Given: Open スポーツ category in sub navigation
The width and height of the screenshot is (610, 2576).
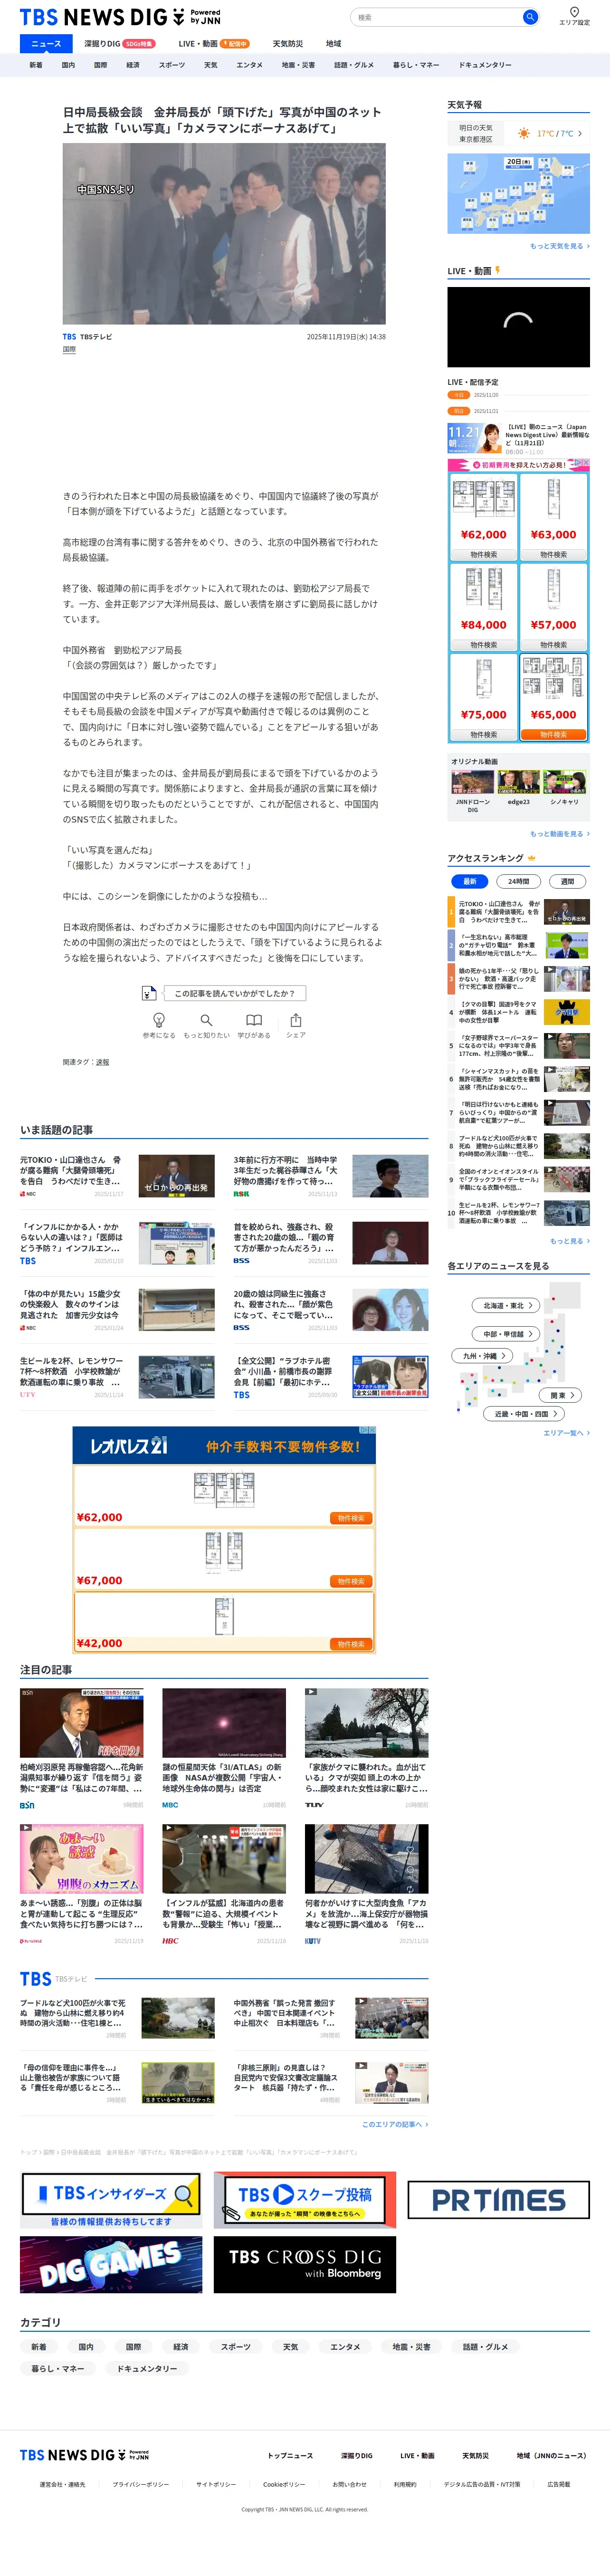Looking at the screenshot, I should pyautogui.click(x=172, y=65).
